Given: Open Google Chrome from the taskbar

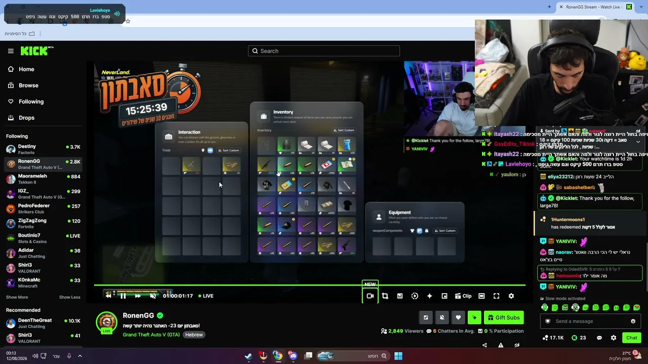Looking at the screenshot, I should click(278, 356).
